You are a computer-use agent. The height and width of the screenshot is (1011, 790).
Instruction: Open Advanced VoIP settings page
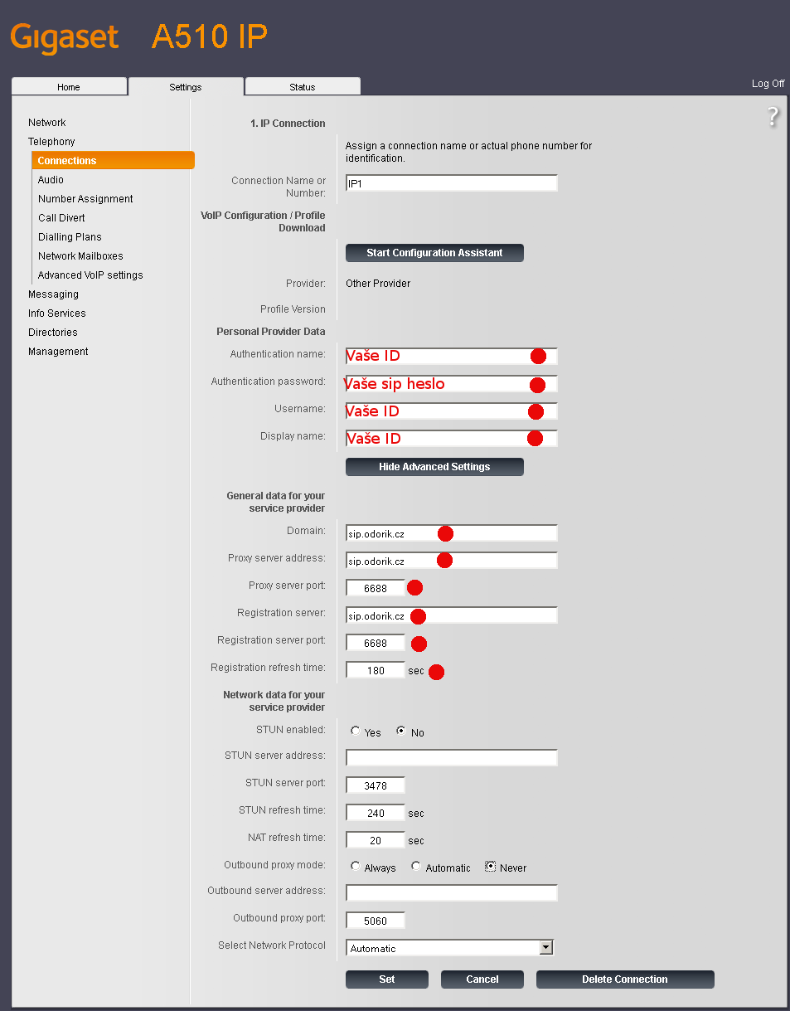point(90,275)
